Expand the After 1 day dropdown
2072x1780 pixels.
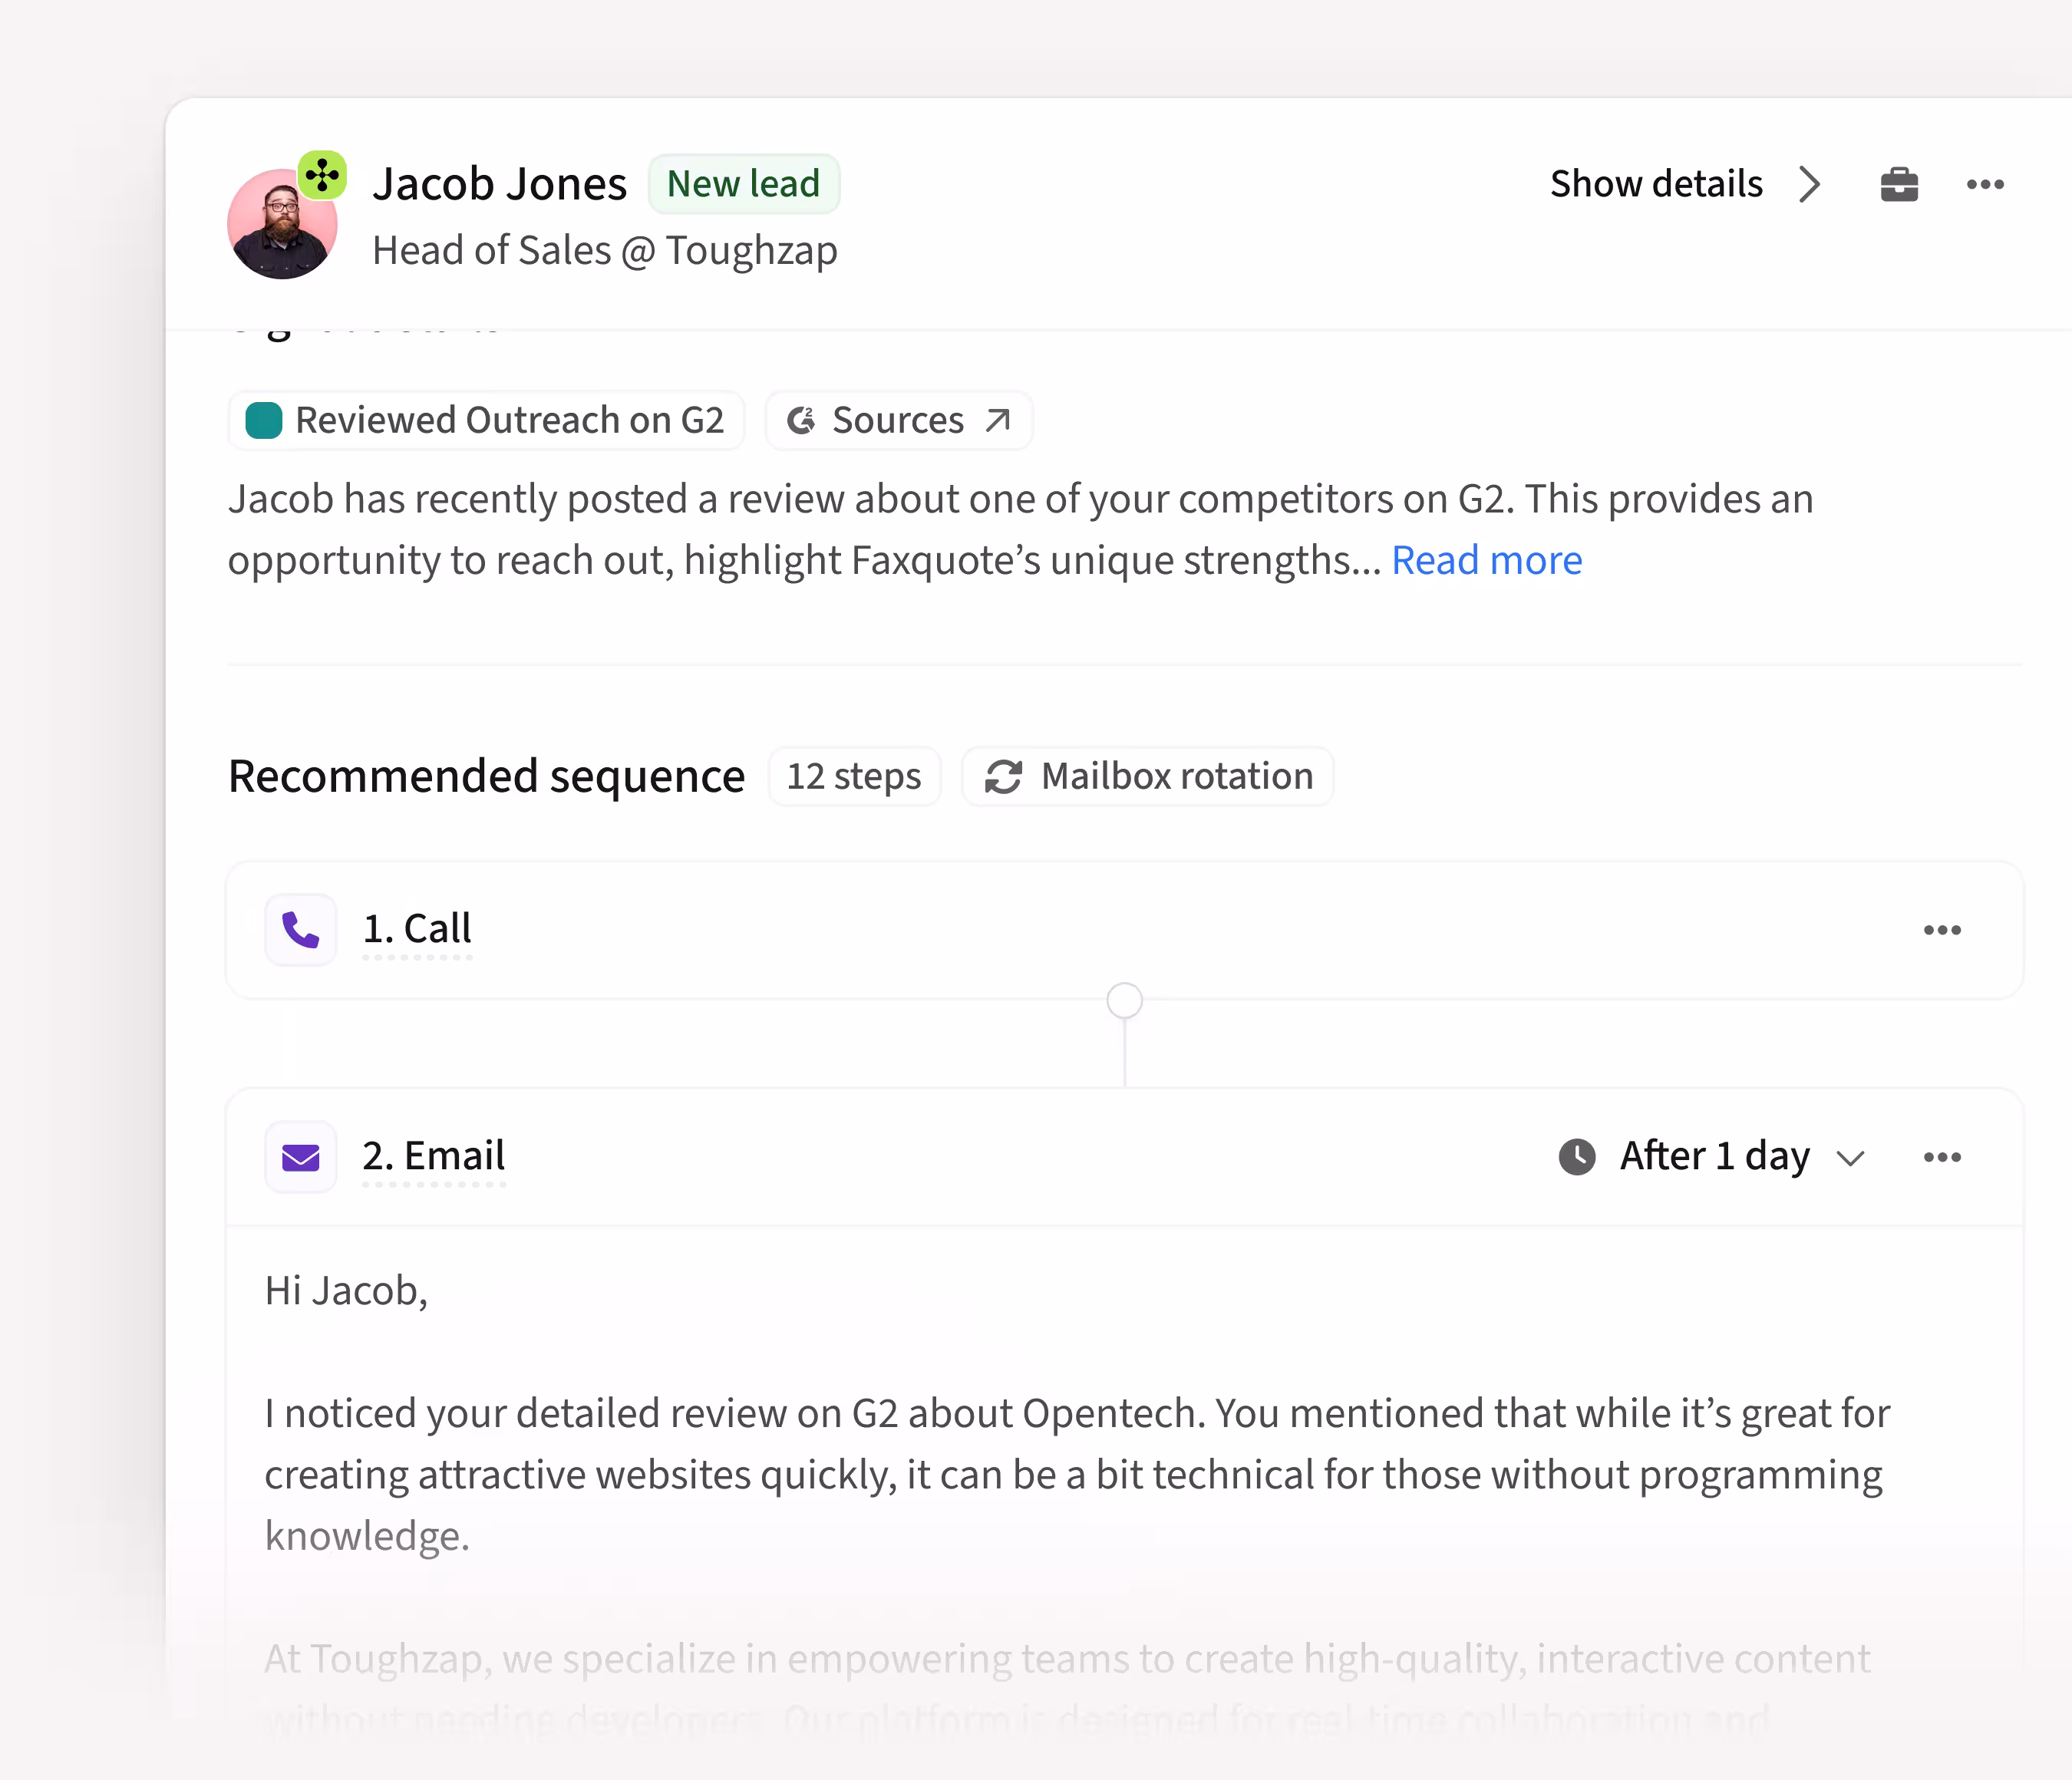pos(1851,1158)
